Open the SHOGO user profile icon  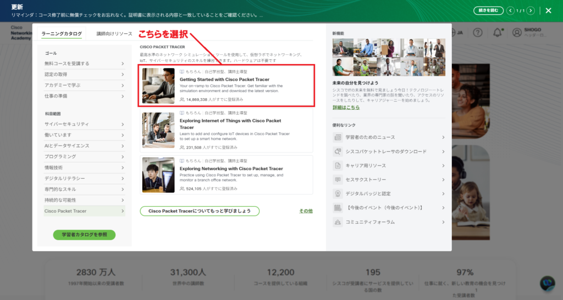pyautogui.click(x=517, y=32)
